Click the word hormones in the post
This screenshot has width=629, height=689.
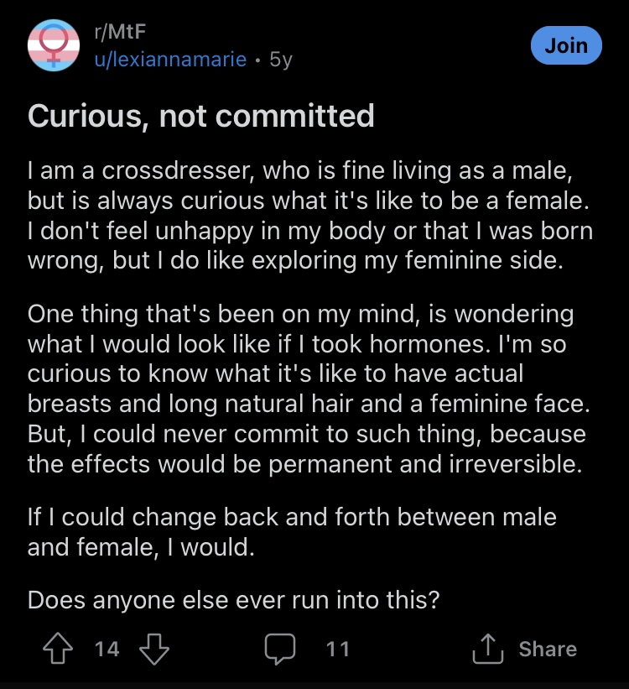(430, 343)
